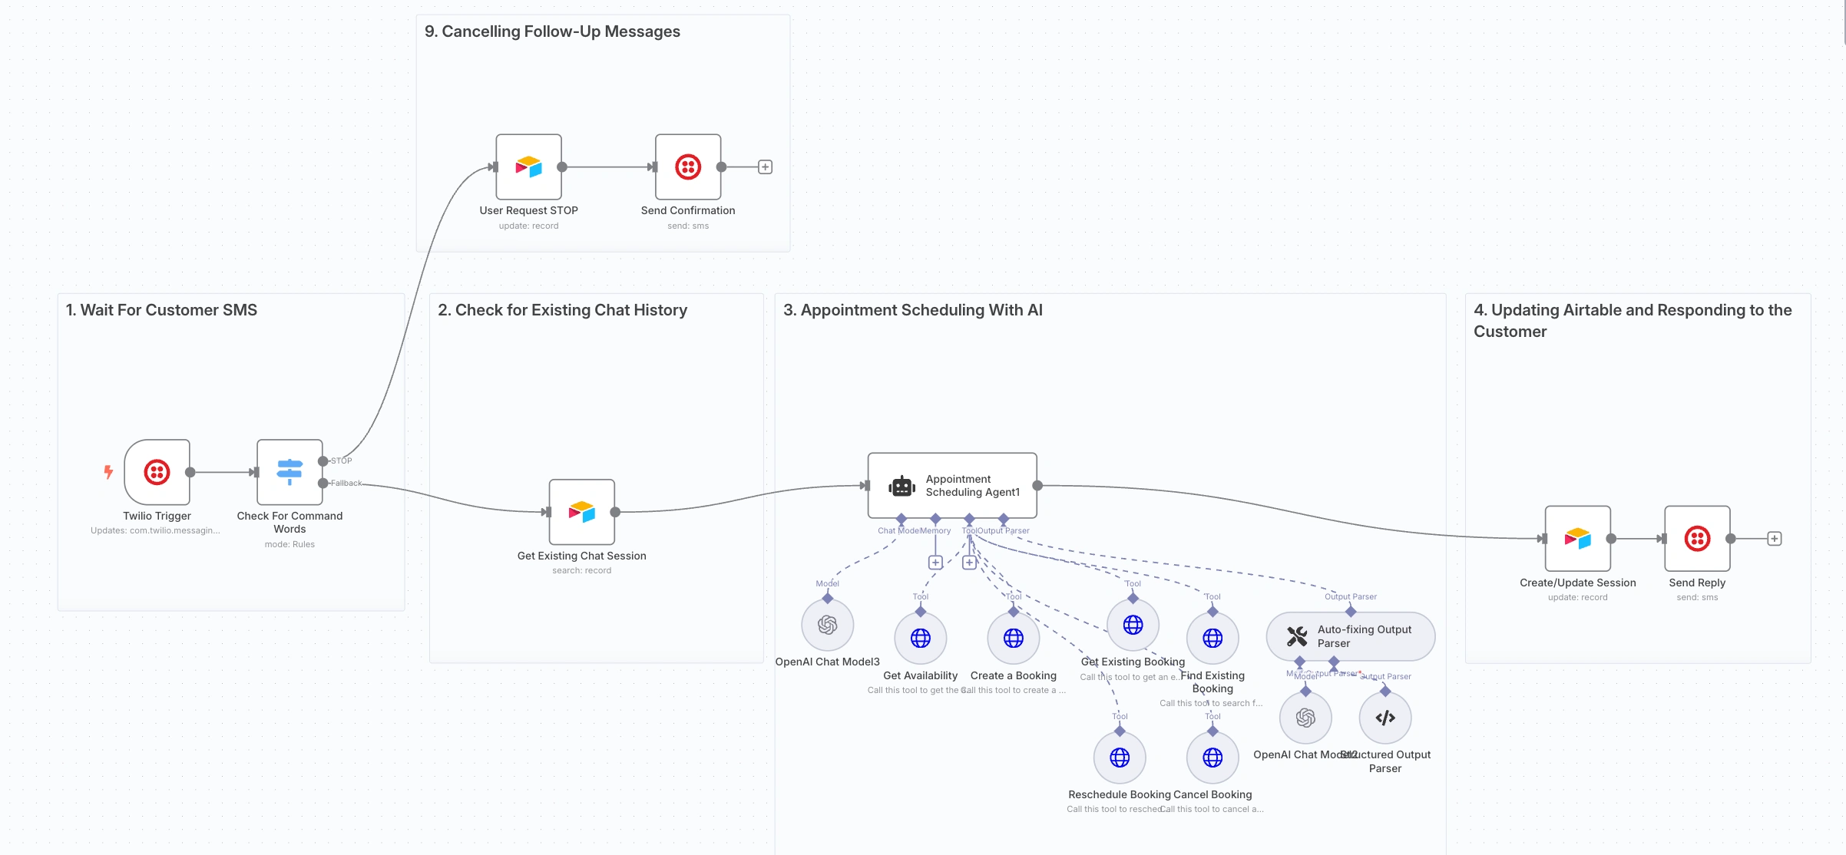Click the STOP output of command switch
The width and height of the screenshot is (1846, 855).
click(x=323, y=461)
